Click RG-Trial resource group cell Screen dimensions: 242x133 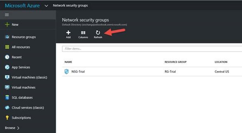coord(170,72)
